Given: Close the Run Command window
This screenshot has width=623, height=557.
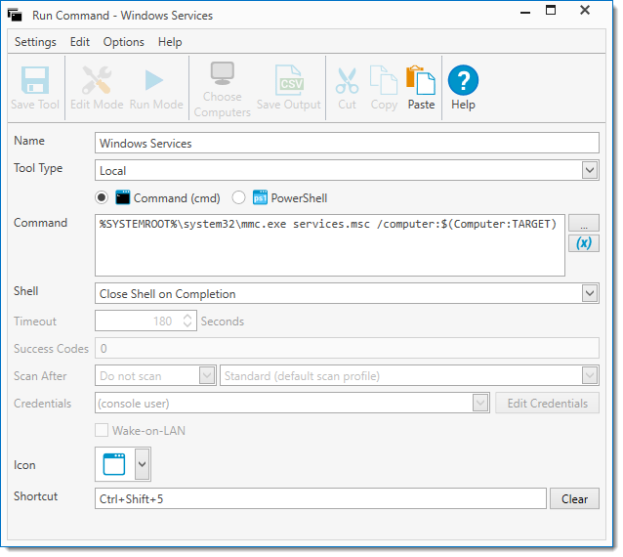Looking at the screenshot, I should click(585, 11).
